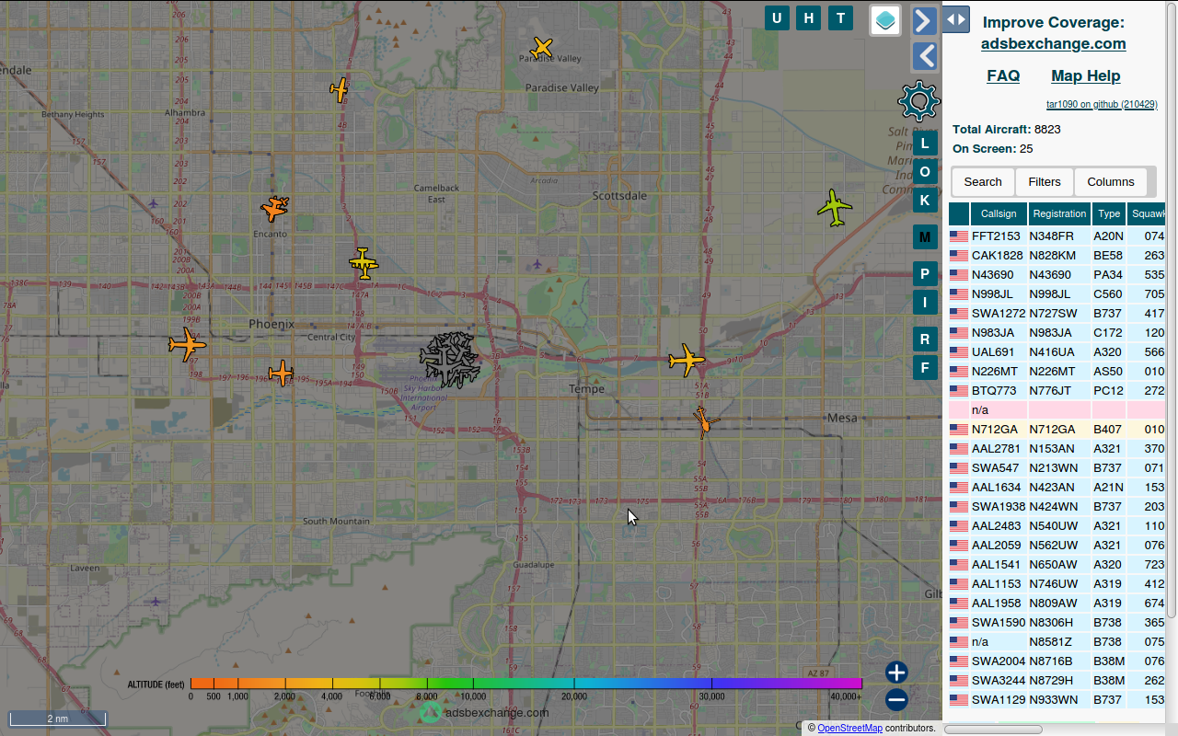Sort by Callsign column header
Viewport: 1178px width, 736px height.
[x=999, y=213]
